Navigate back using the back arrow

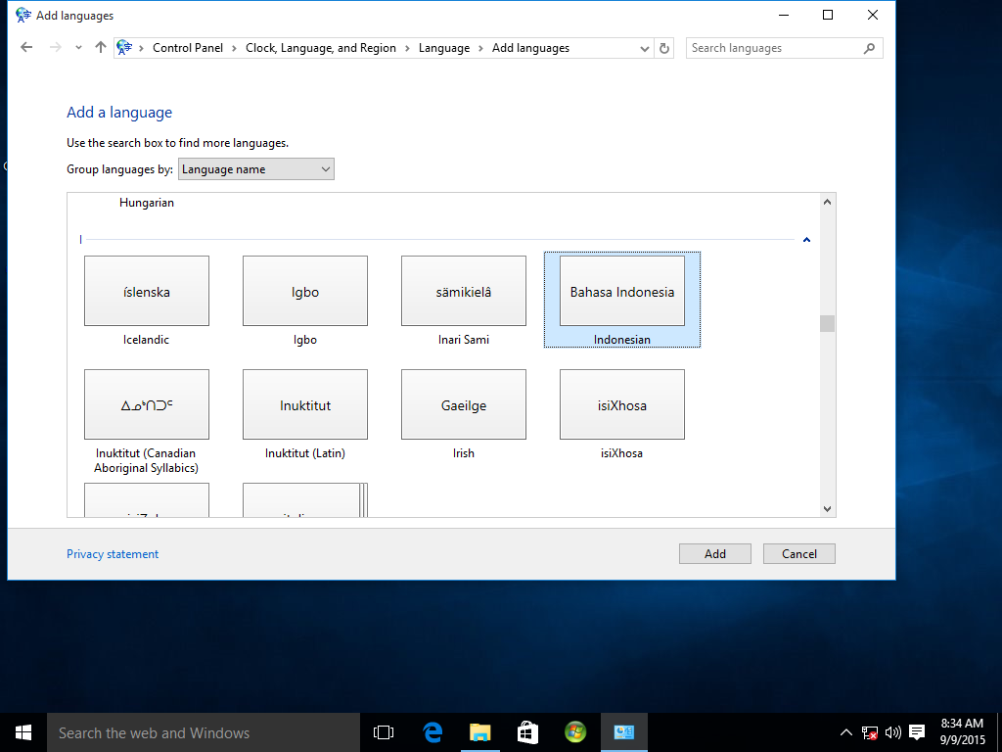[x=26, y=47]
